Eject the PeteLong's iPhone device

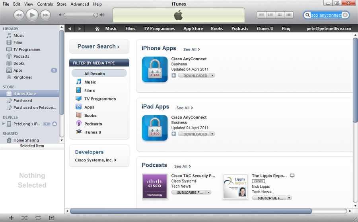click(x=54, y=124)
